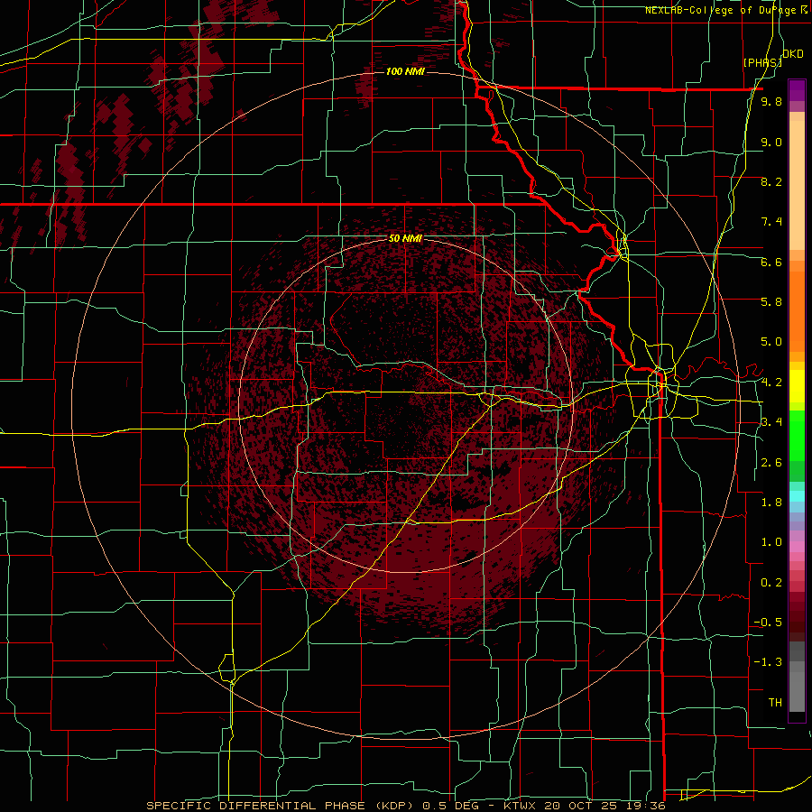Click the orange segment of the color scale

(797, 310)
